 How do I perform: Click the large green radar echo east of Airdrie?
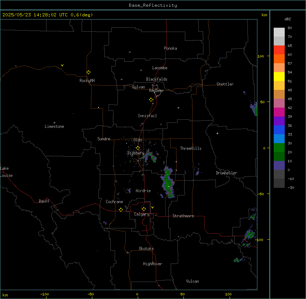pos(168,182)
